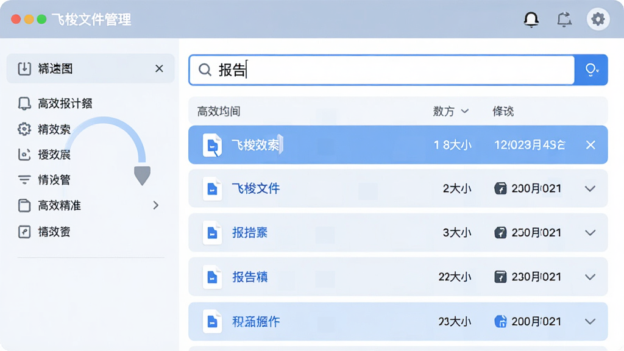Expand the 23大小 row chevron
The image size is (624, 351).
pos(590,322)
